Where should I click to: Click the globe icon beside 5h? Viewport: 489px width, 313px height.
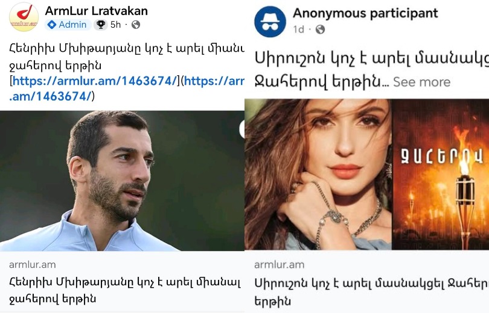pyautogui.click(x=136, y=25)
